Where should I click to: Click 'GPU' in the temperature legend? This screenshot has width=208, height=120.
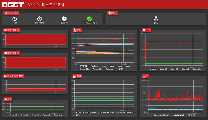click(120, 69)
